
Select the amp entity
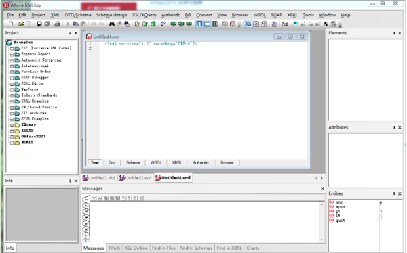[x=339, y=202]
